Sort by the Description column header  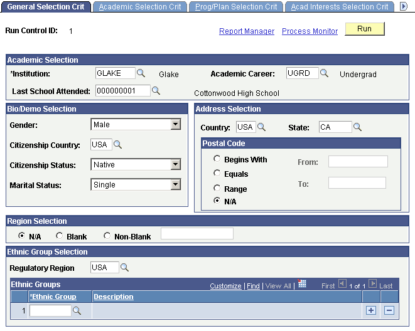[114, 297]
